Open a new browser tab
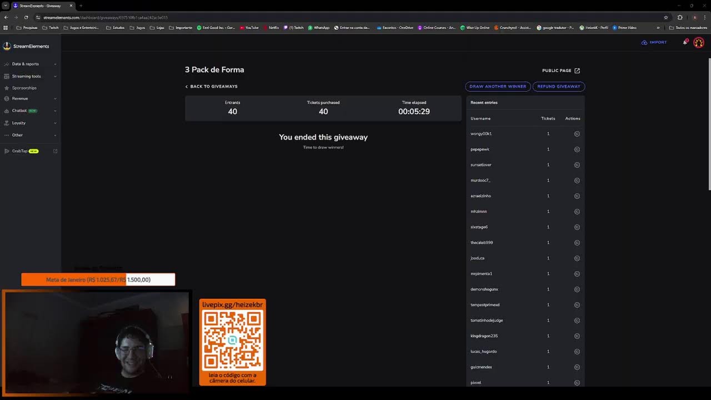Viewport: 711px width, 400px height. click(81, 6)
